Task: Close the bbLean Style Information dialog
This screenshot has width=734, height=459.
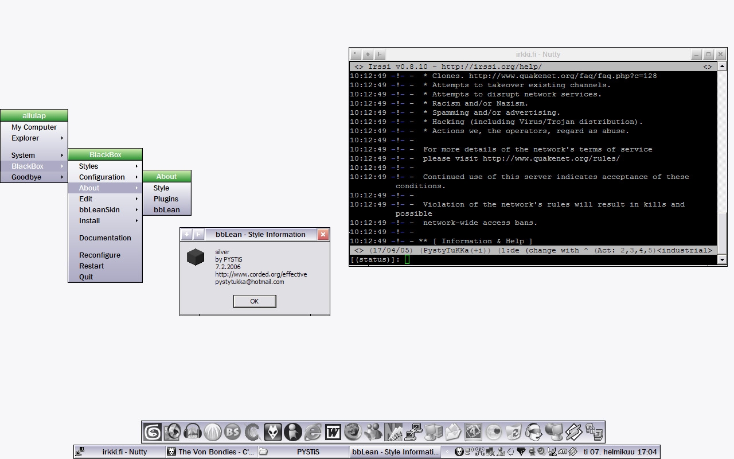Action: click(323, 234)
